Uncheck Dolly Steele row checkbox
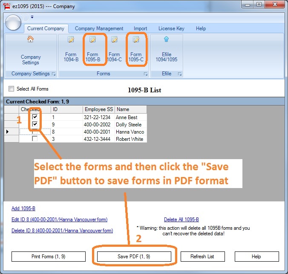This screenshot has width=288, height=274. pos(35,124)
